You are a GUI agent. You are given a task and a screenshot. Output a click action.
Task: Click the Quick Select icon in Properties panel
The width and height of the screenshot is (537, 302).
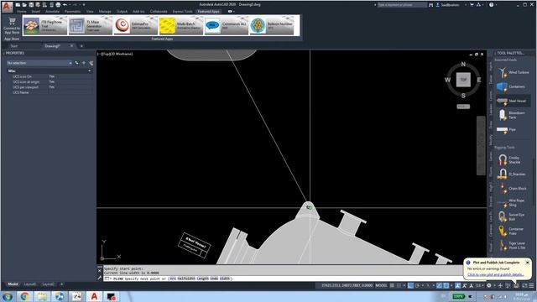click(91, 63)
